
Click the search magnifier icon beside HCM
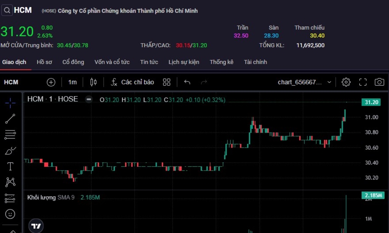7,10
